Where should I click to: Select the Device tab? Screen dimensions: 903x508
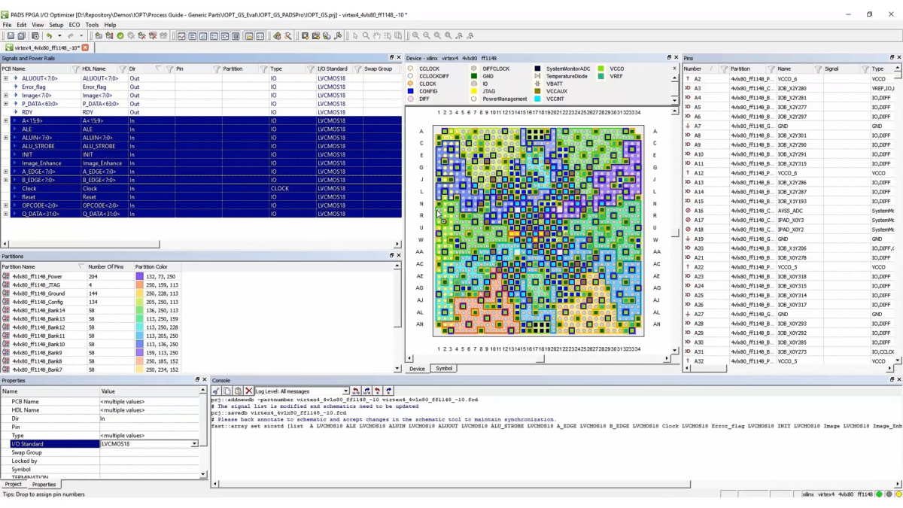[x=417, y=369]
